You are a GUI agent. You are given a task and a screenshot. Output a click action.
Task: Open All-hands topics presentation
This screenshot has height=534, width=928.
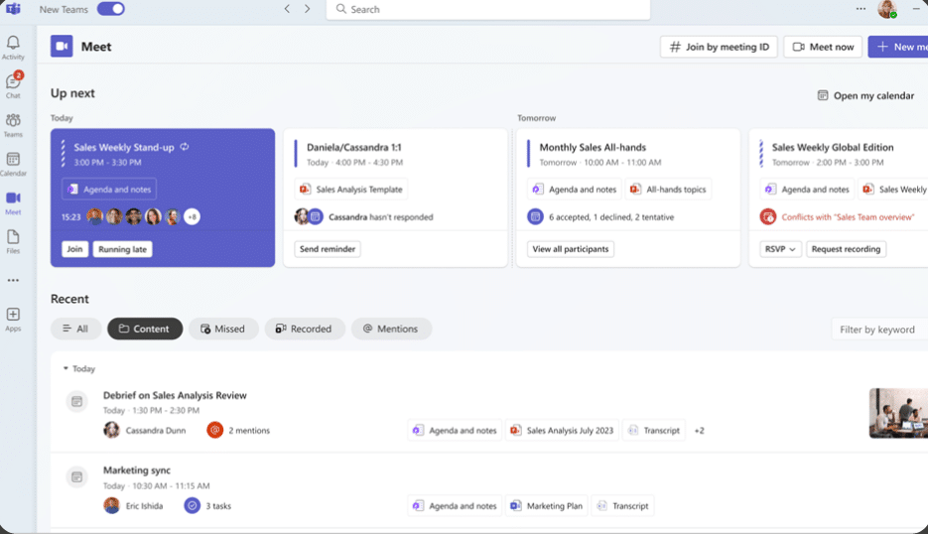(x=668, y=190)
